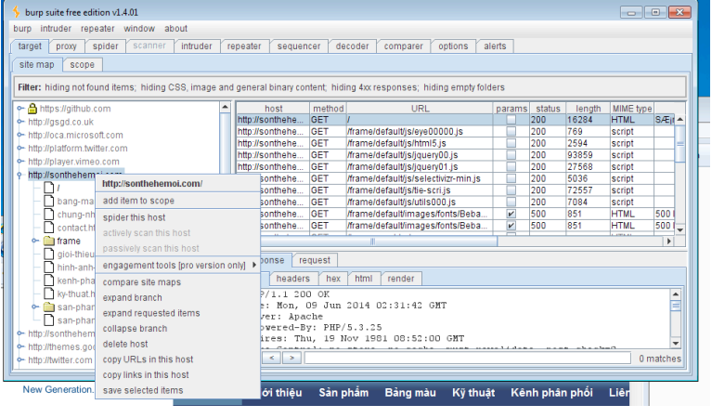Open the intruder menu in menu bar
The height and width of the screenshot is (418, 712).
[56, 29]
